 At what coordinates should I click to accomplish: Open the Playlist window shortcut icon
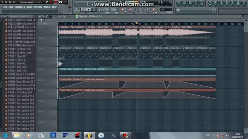point(179,3)
